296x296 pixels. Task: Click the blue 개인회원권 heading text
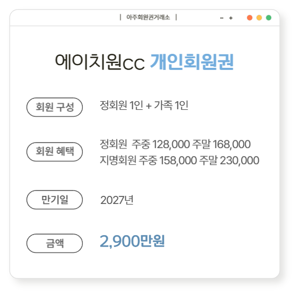click(192, 62)
